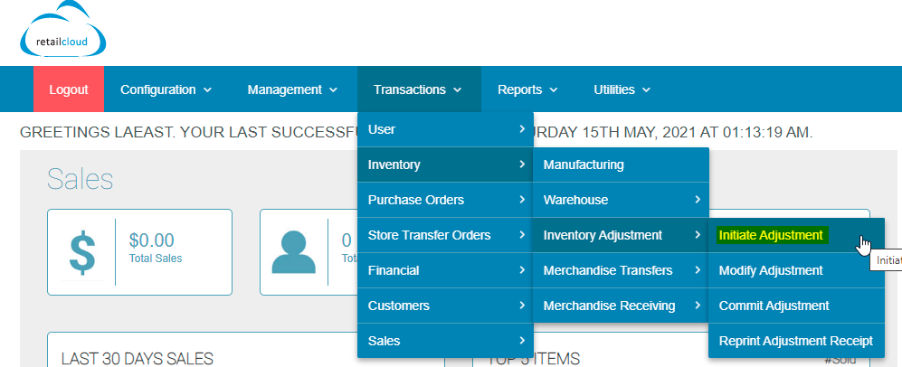Open the Configuration dropdown menu
This screenshot has height=367, width=902.
pos(166,89)
